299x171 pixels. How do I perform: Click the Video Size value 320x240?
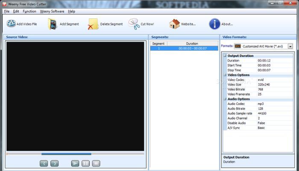[x=264, y=85]
